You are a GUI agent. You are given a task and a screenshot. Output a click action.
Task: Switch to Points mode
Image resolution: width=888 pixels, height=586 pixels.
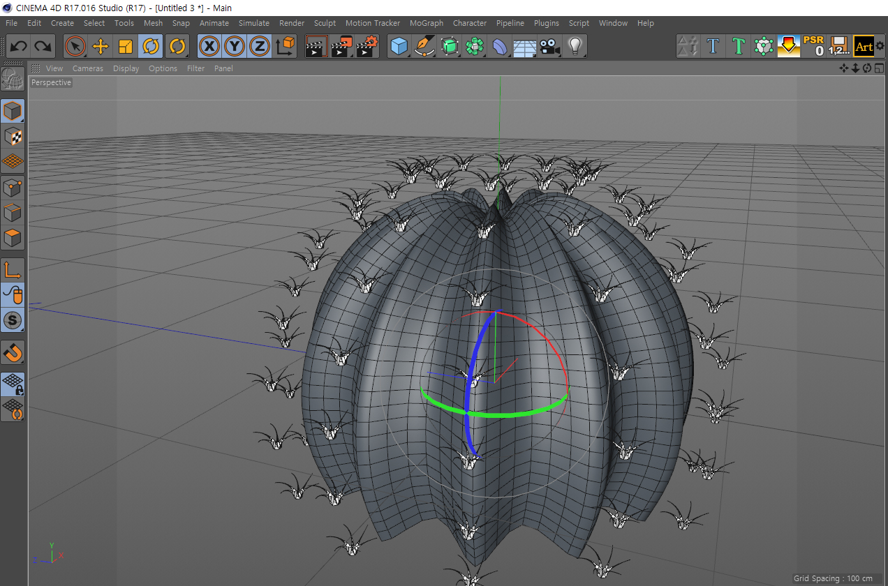click(x=13, y=187)
